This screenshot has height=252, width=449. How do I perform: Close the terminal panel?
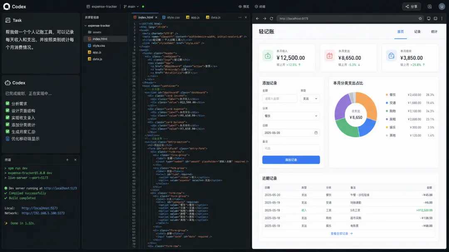75,160
